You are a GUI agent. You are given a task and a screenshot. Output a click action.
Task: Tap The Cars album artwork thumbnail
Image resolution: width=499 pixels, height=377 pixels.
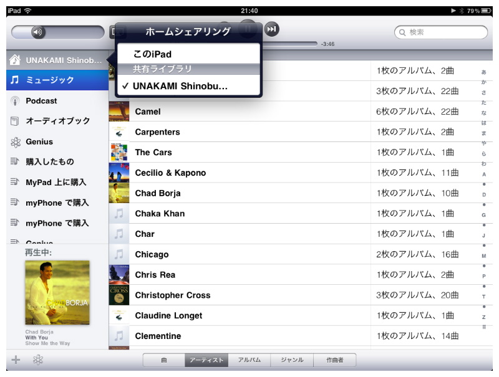(x=119, y=152)
